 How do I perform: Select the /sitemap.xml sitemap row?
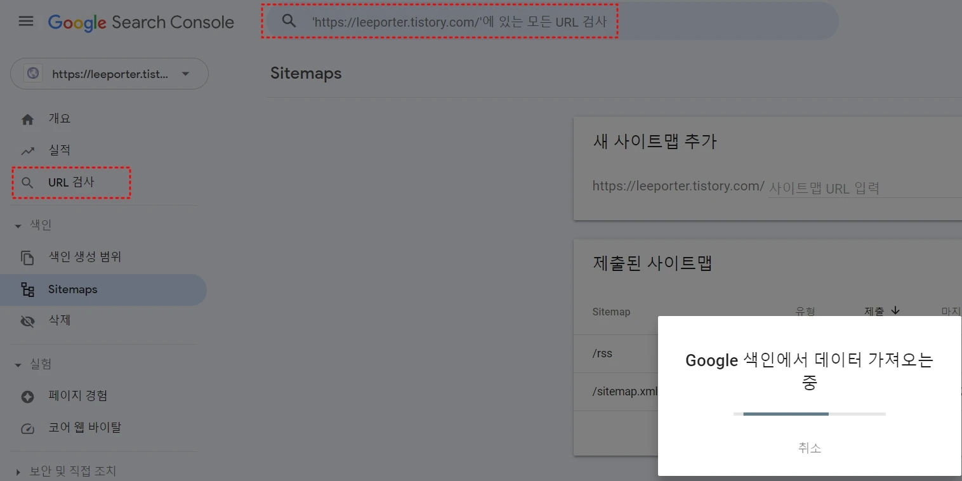tap(616, 392)
